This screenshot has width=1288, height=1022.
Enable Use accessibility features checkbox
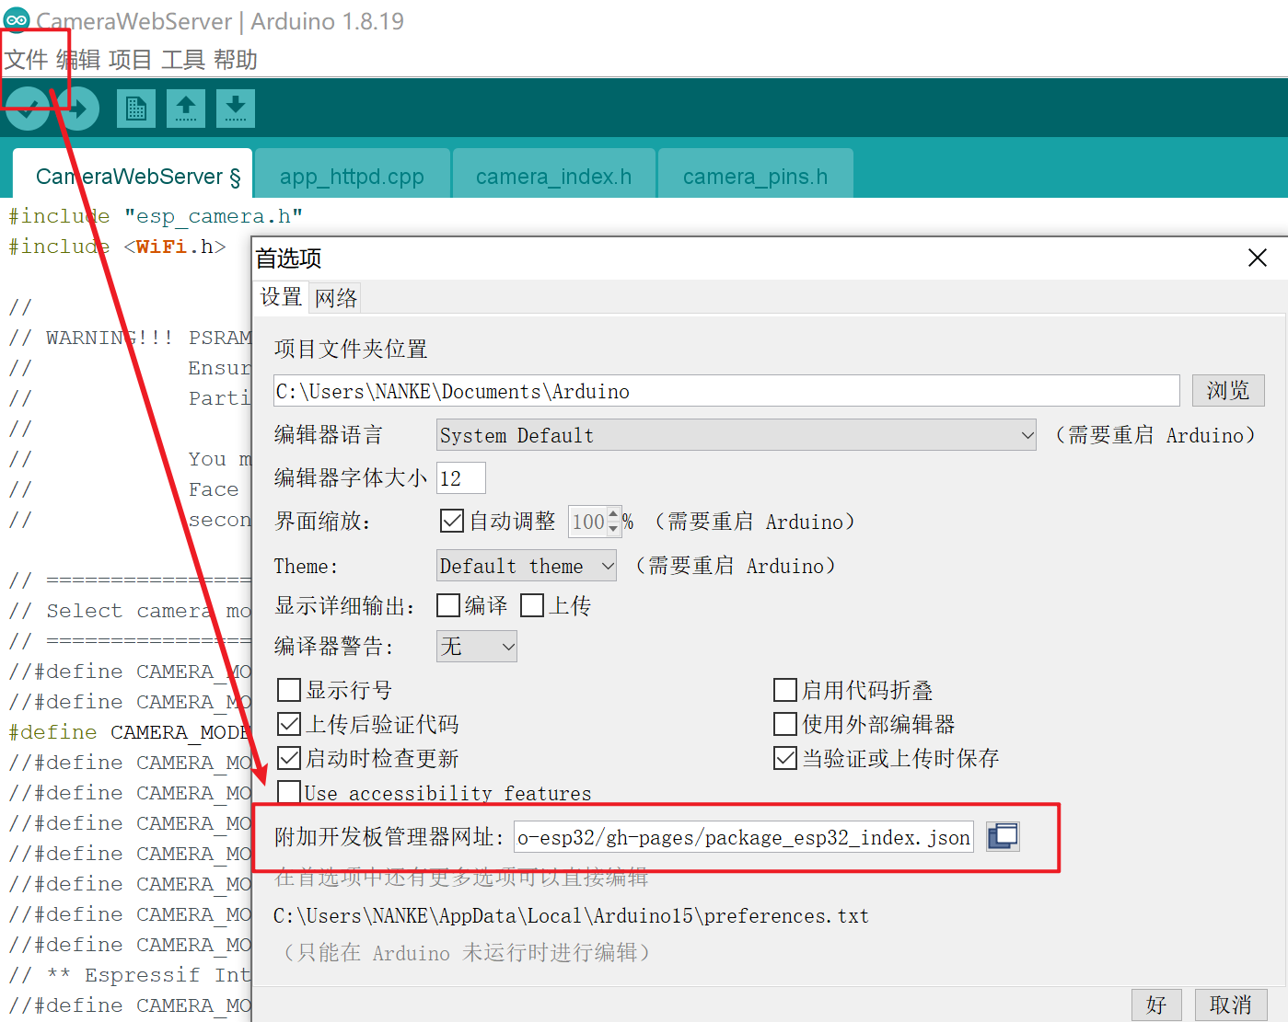click(x=289, y=792)
